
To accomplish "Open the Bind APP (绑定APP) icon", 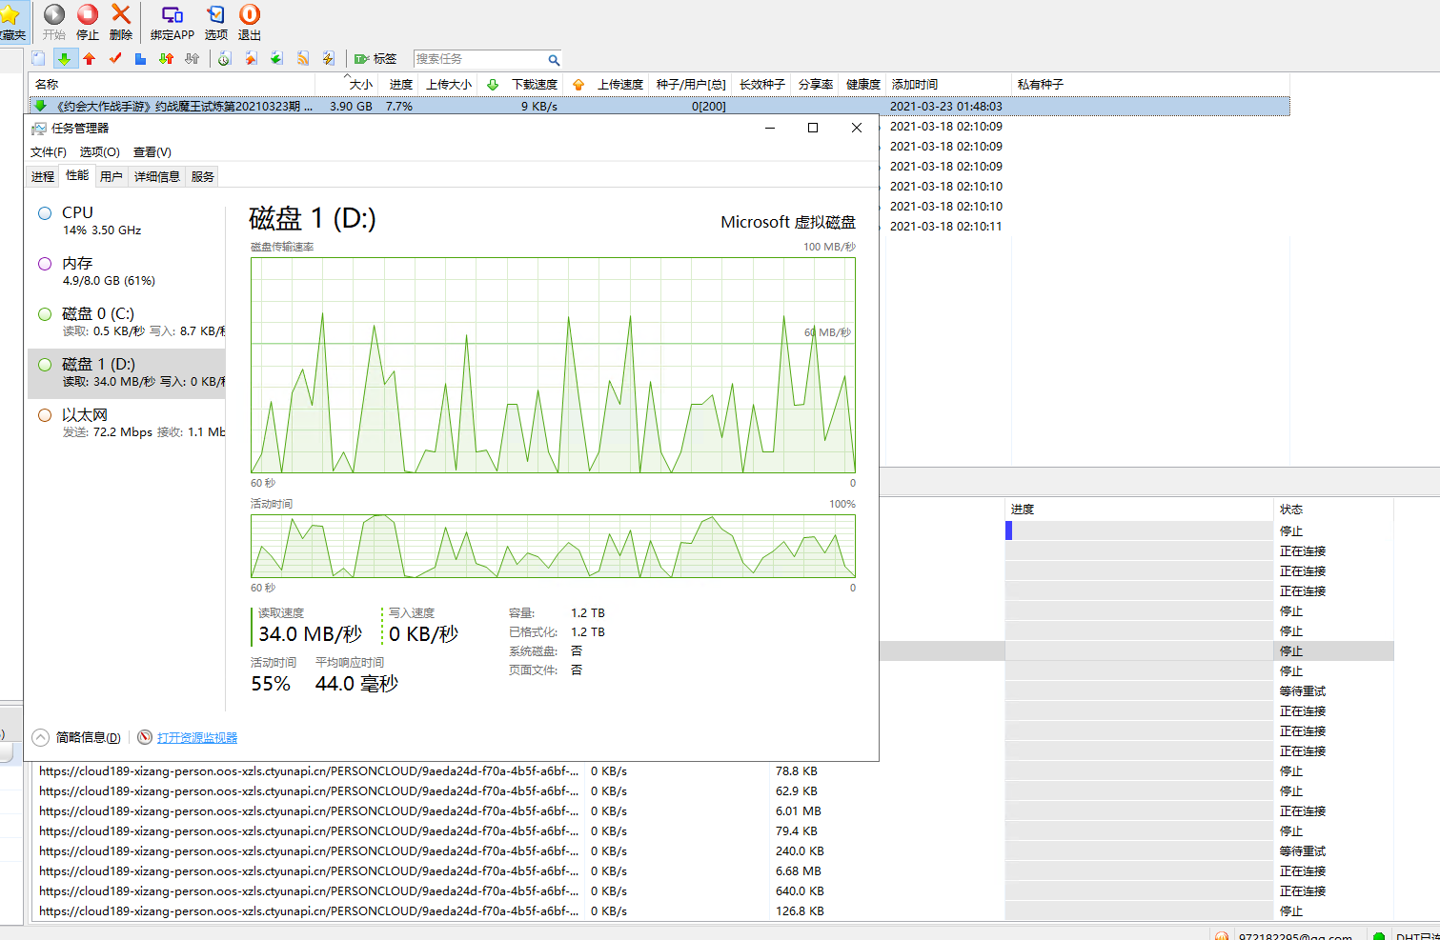I will [x=172, y=15].
